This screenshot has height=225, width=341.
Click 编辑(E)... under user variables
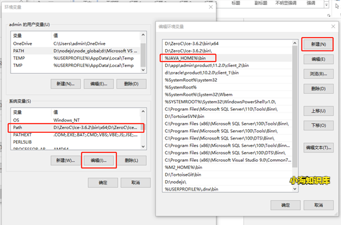click(99, 84)
